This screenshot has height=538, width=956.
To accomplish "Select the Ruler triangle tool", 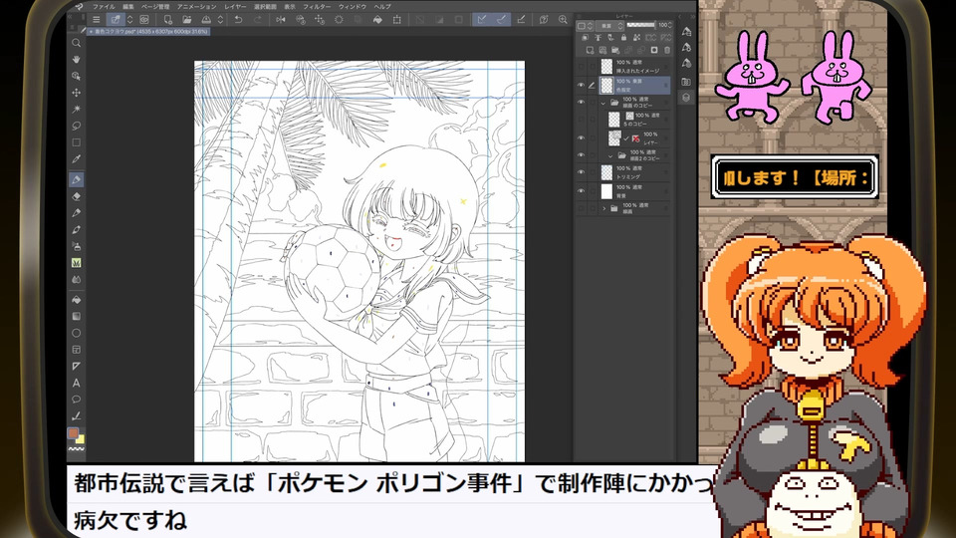I will [77, 366].
